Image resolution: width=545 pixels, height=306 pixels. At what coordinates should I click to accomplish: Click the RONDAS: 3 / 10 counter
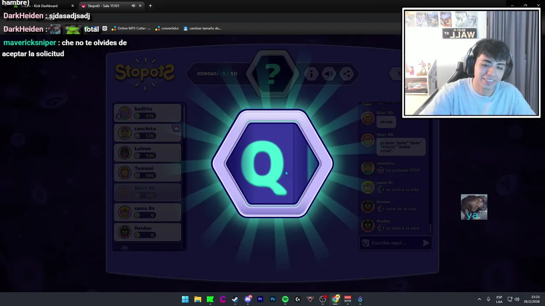coord(217,74)
